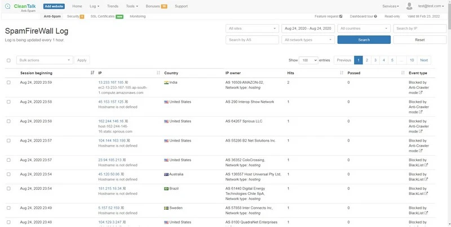Click the icon next to IP 104.144.163.198
The width and height of the screenshot is (451, 227).
(129, 140)
